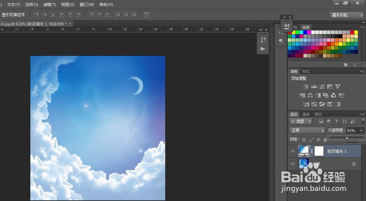The width and height of the screenshot is (366, 201).
Task: Add a Selective Color adjustment
Action: [330, 104]
